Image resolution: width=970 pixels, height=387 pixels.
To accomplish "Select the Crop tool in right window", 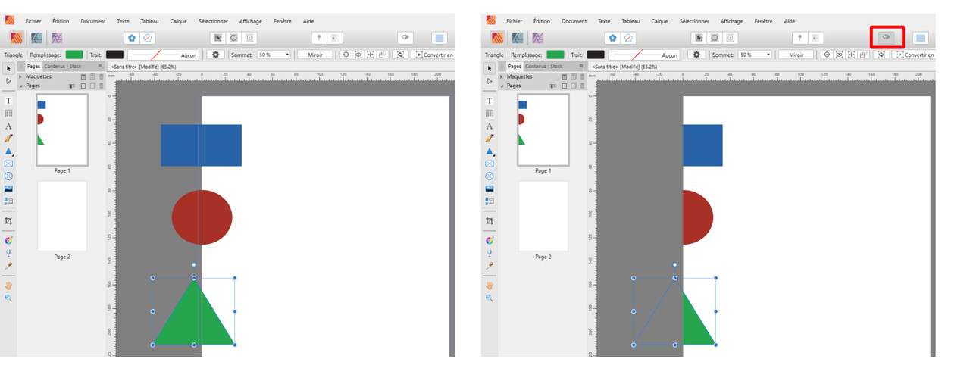I will [490, 221].
